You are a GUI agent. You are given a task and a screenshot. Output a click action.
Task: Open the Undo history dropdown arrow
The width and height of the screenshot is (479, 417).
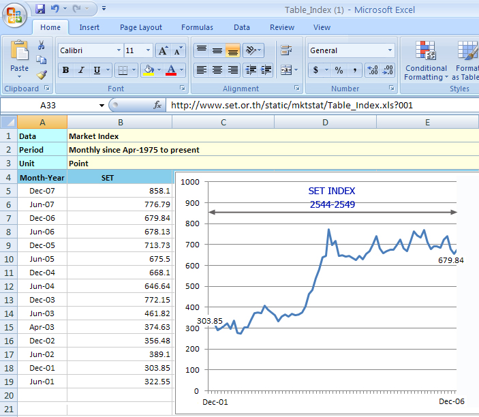(65, 9)
